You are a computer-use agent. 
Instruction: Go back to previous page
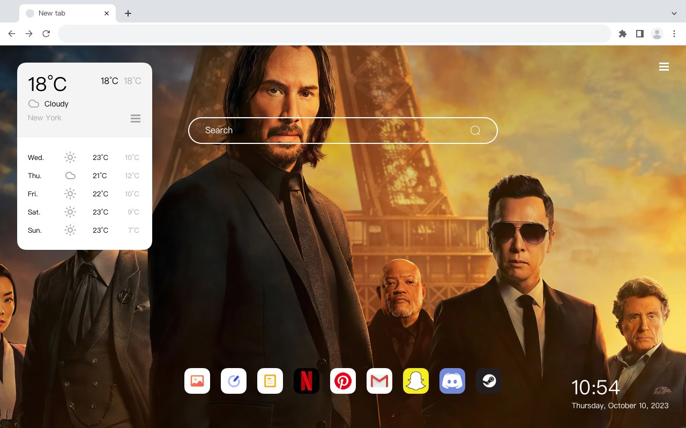pyautogui.click(x=12, y=34)
